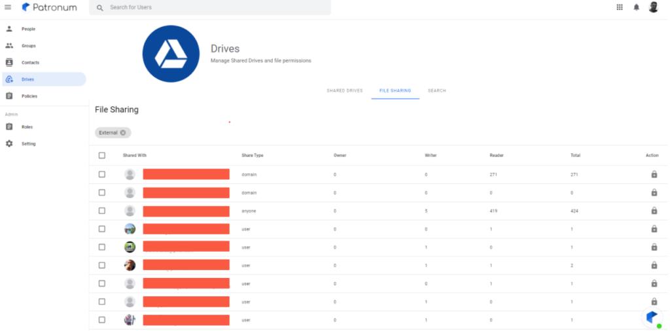Click the last row's figure avatar
The width and height of the screenshot is (670, 331).
click(x=130, y=320)
